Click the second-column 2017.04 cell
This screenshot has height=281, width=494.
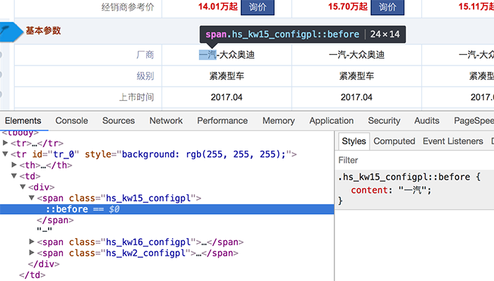pos(356,97)
